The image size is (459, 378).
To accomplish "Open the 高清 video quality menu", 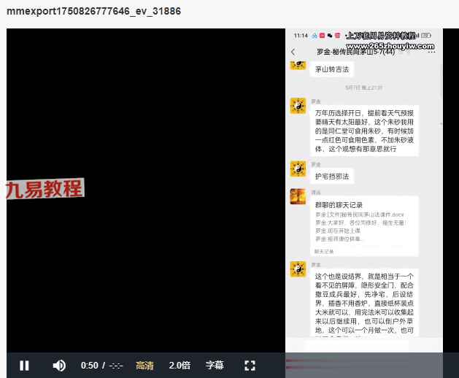I will [x=144, y=366].
